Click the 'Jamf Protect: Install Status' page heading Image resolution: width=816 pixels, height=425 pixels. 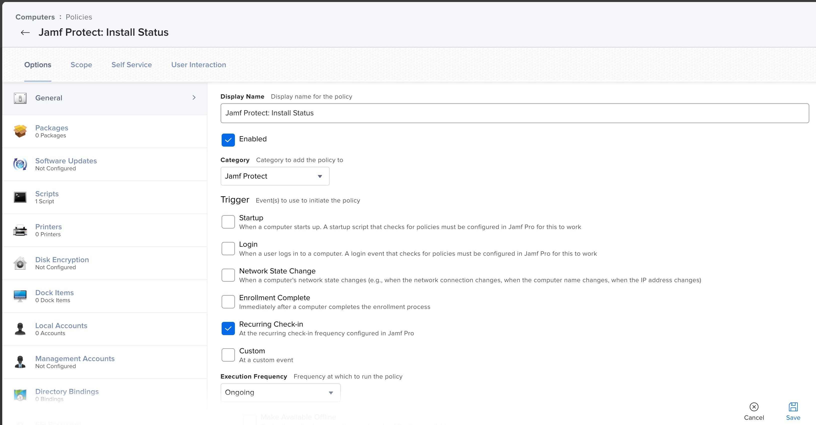click(x=104, y=32)
